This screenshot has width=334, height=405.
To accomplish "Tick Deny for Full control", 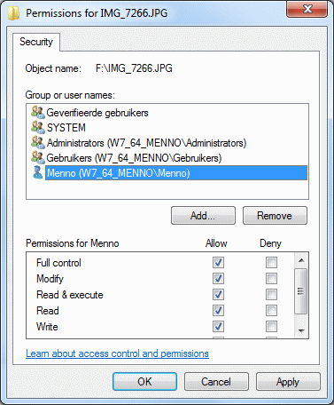I will (271, 262).
